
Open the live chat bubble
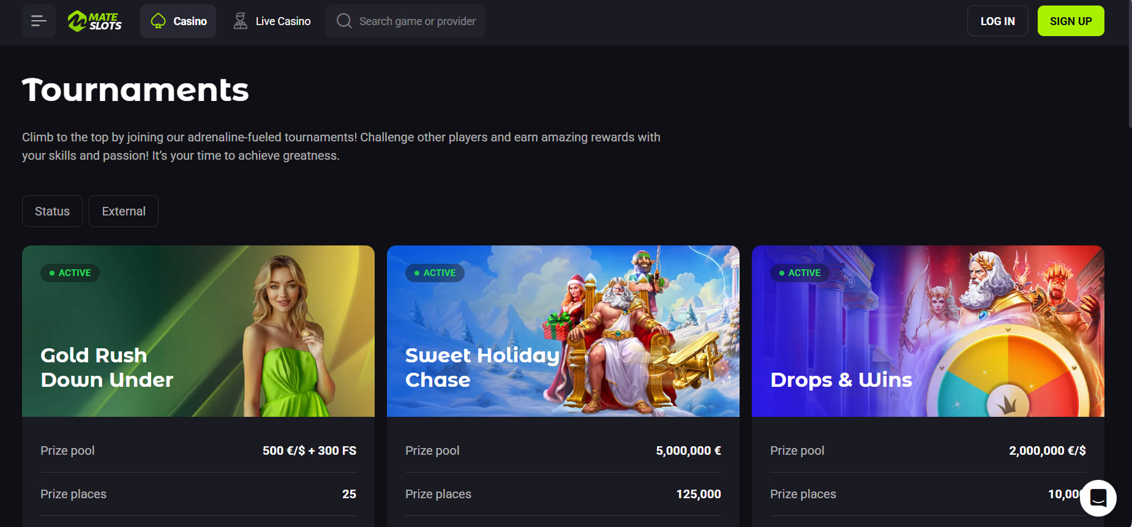[1098, 498]
